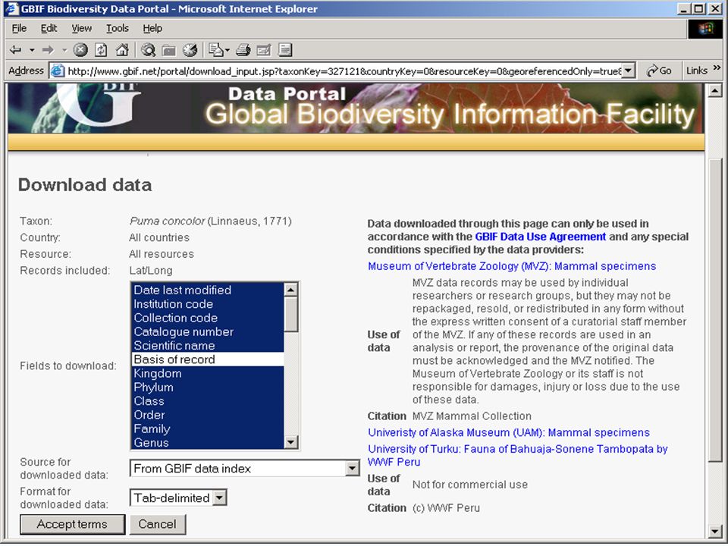Select 'Basis of record' in fields list
Viewport: 728px width, 546px height.
pos(208,359)
